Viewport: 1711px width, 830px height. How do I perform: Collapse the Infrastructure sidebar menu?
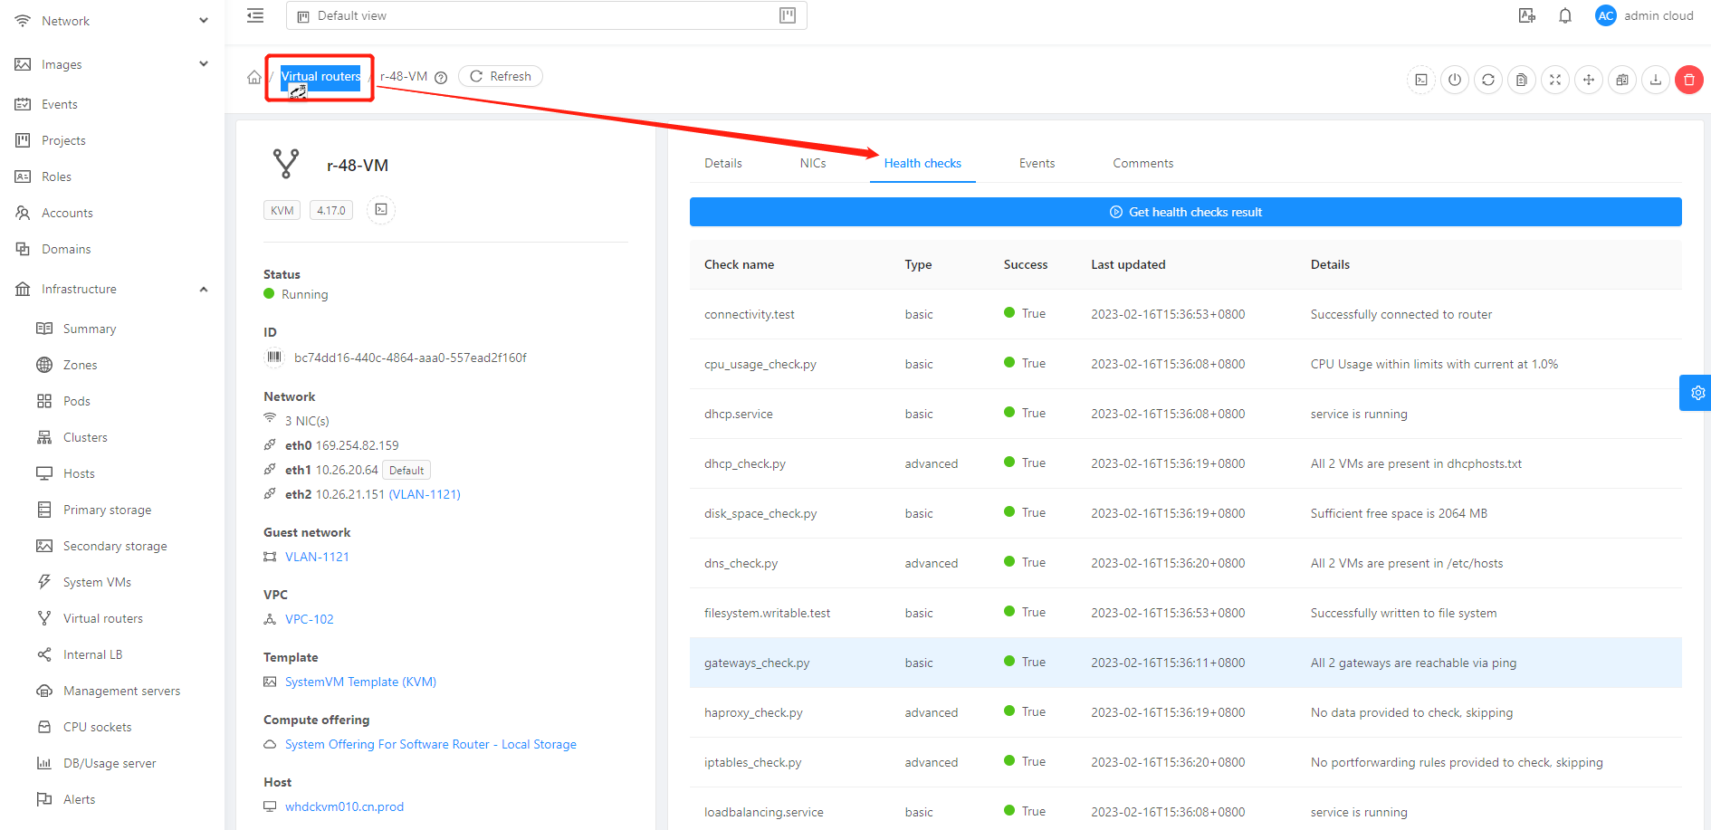(112, 289)
